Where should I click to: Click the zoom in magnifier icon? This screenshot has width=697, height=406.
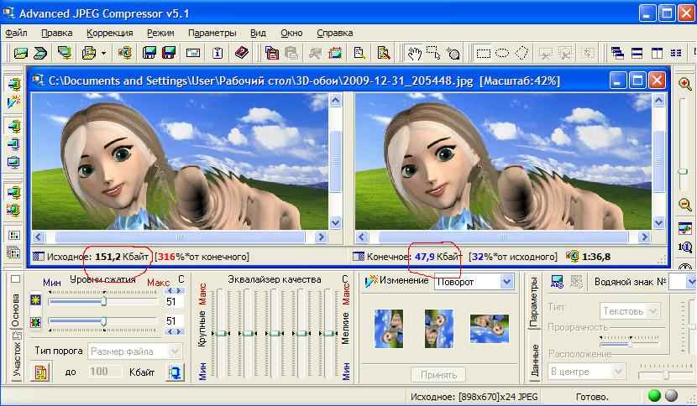pyautogui.click(x=685, y=84)
